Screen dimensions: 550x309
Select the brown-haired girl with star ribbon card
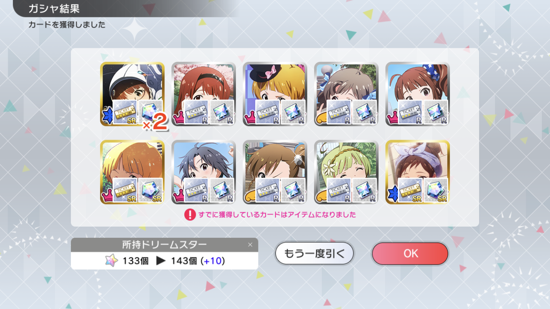coord(418,94)
